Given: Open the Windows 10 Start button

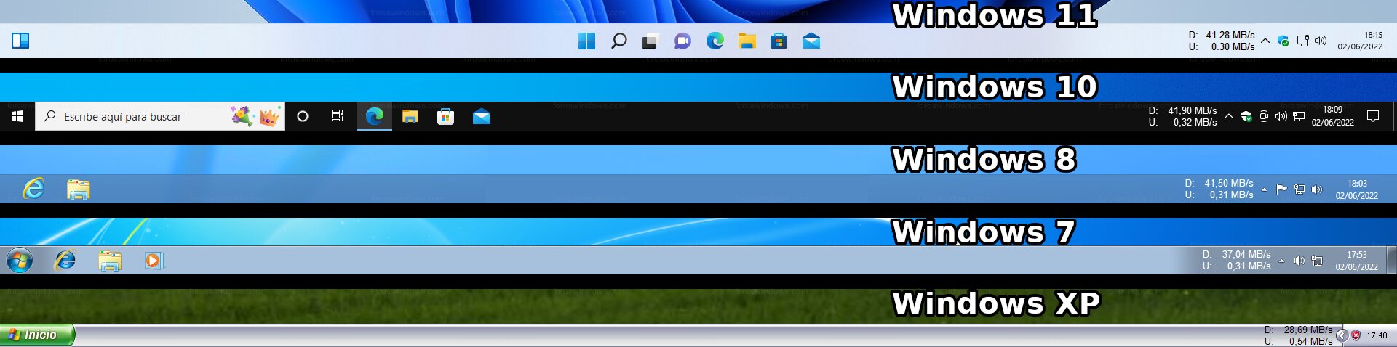Looking at the screenshot, I should pyautogui.click(x=17, y=116).
